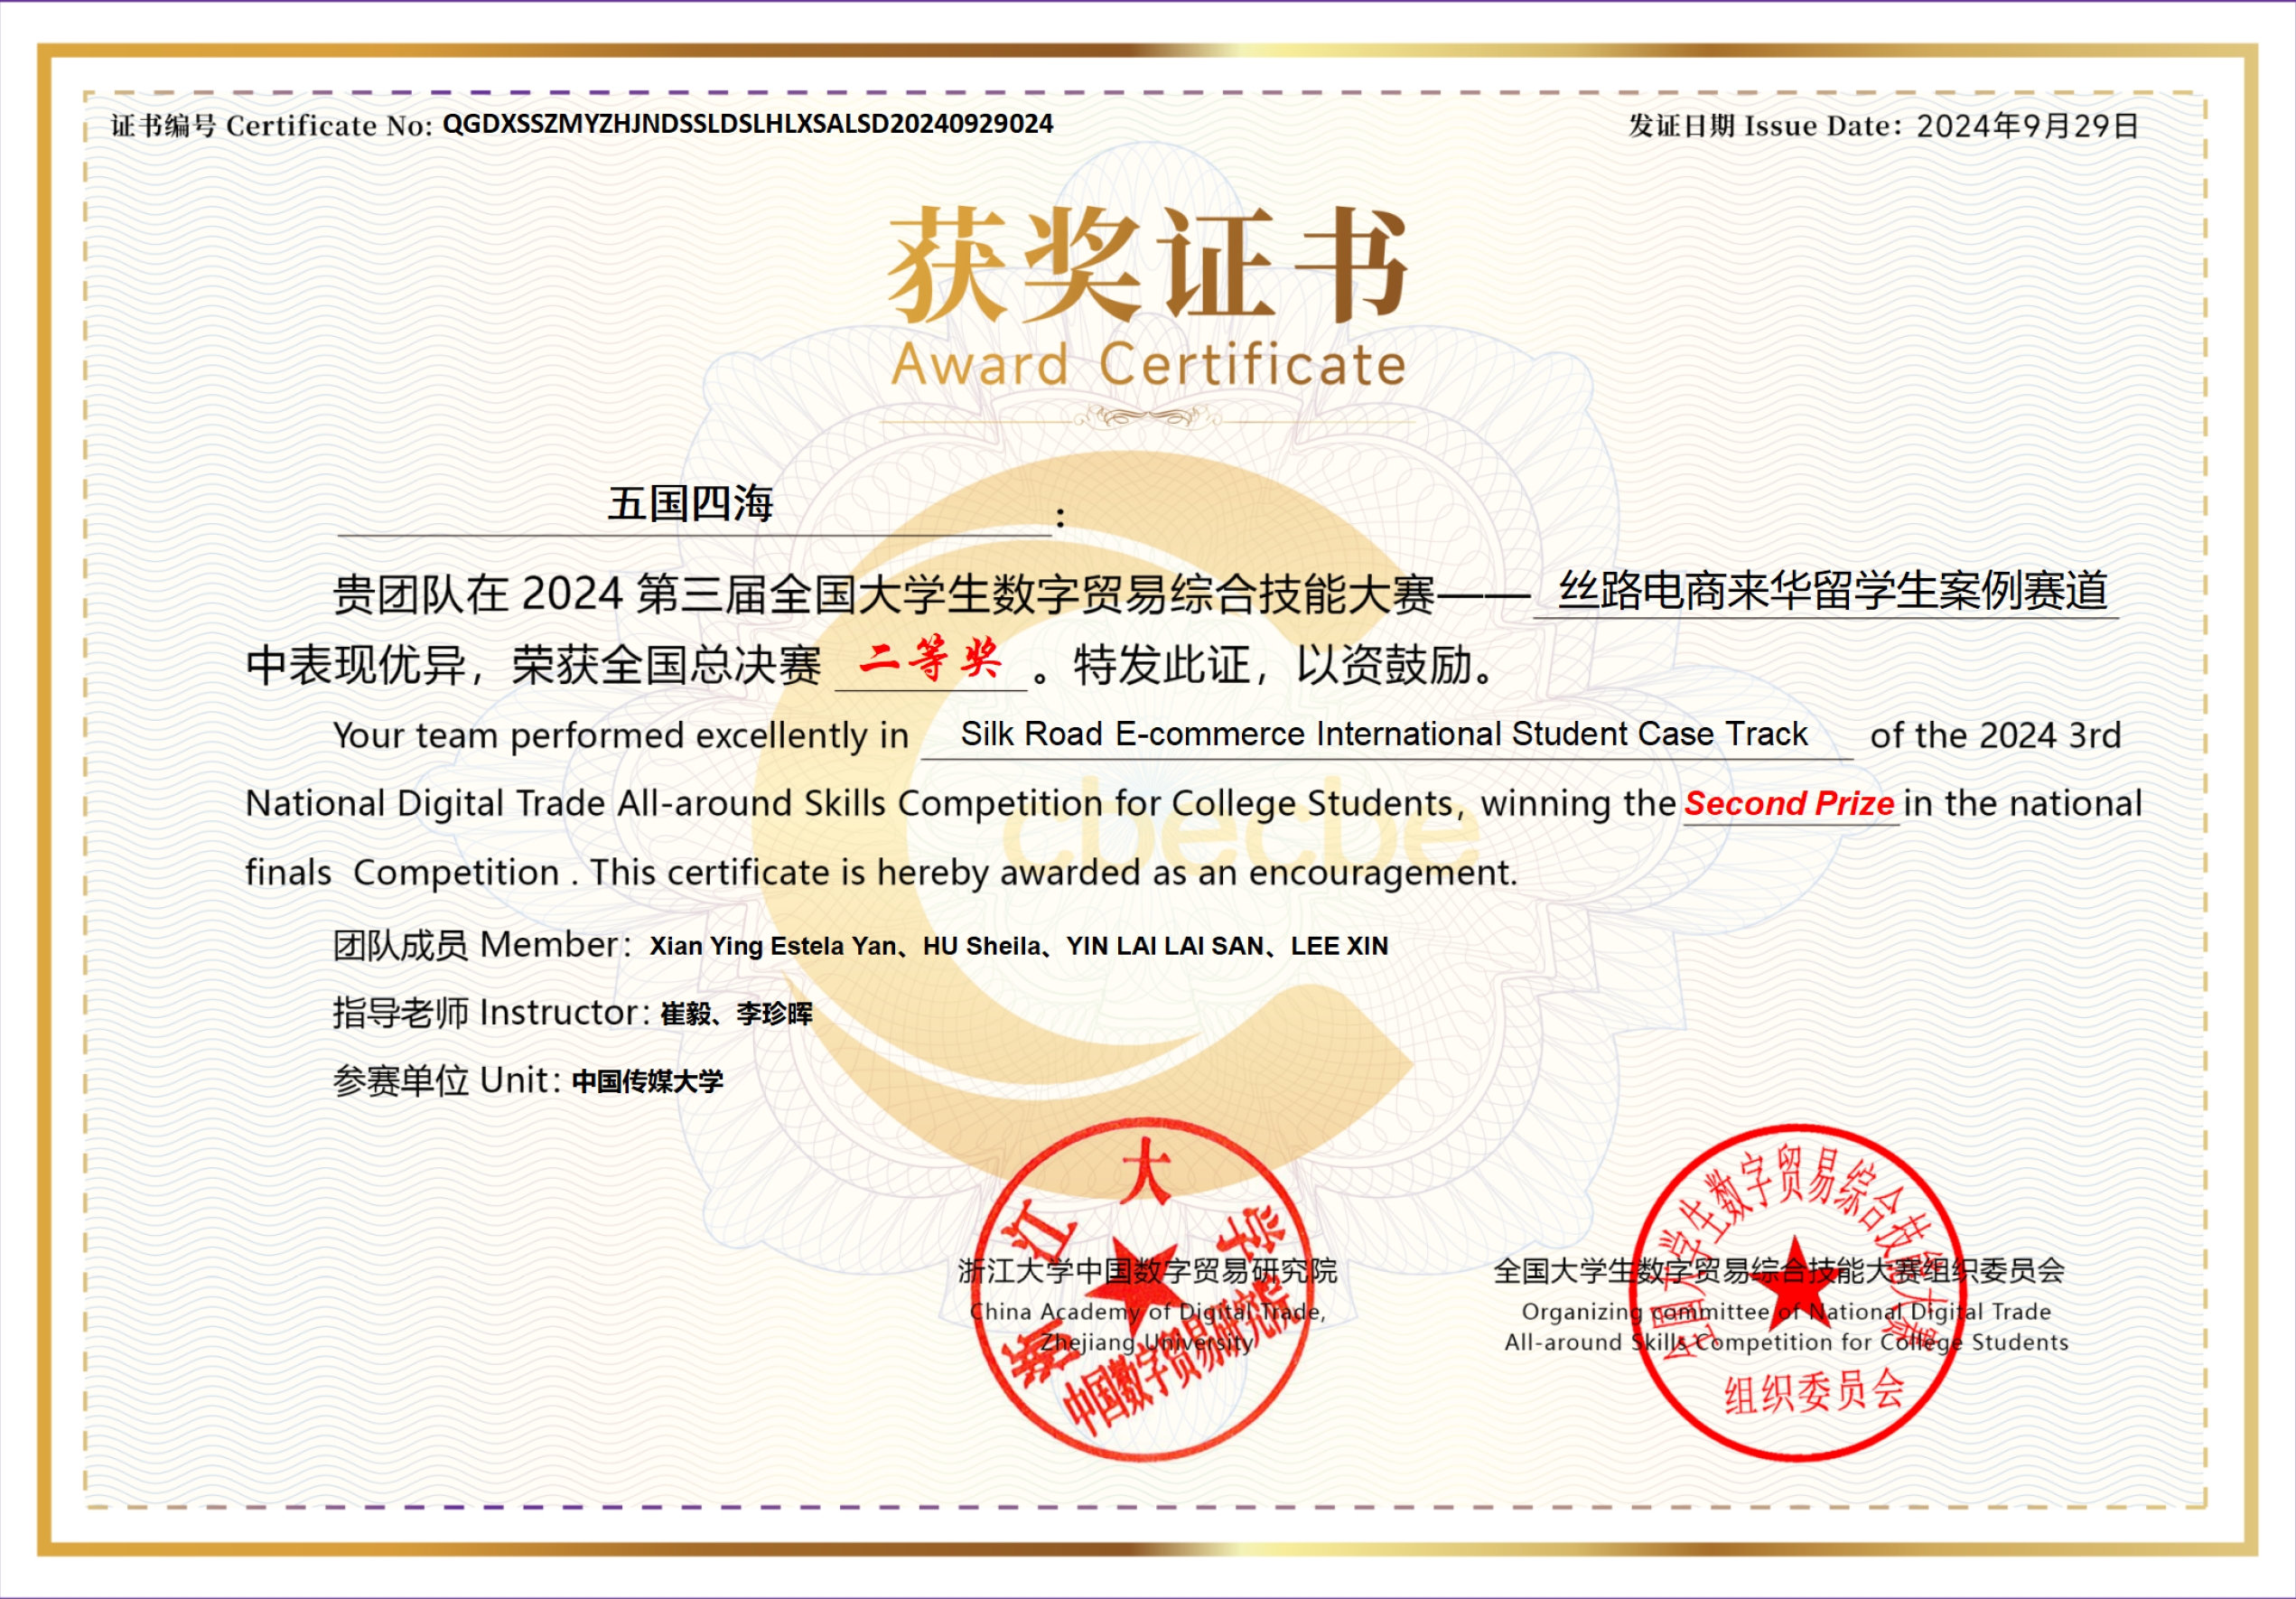Click 'China Academy of Digital Trade,' text
Image resolution: width=2296 pixels, height=1599 pixels.
click(x=1148, y=1311)
